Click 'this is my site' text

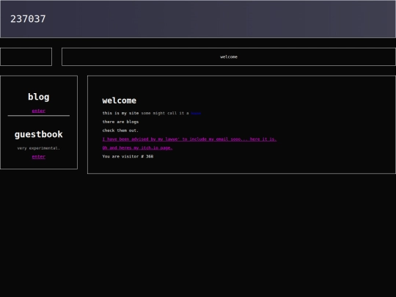click(x=120, y=113)
